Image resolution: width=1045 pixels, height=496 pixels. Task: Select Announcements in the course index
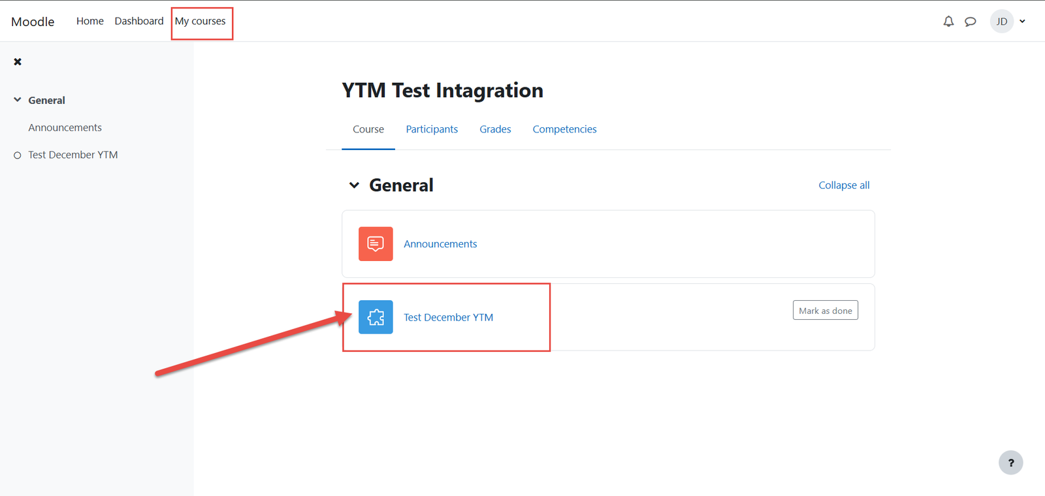pyautogui.click(x=65, y=128)
